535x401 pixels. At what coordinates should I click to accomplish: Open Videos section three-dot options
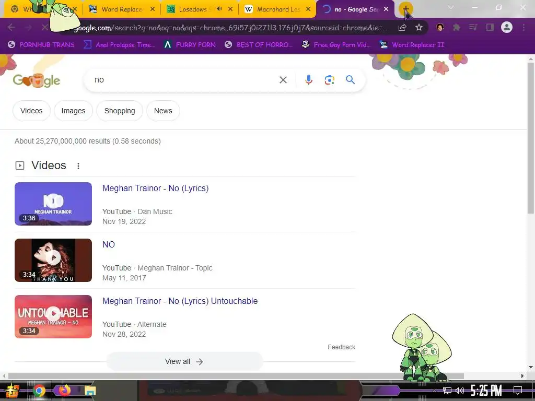click(x=78, y=166)
